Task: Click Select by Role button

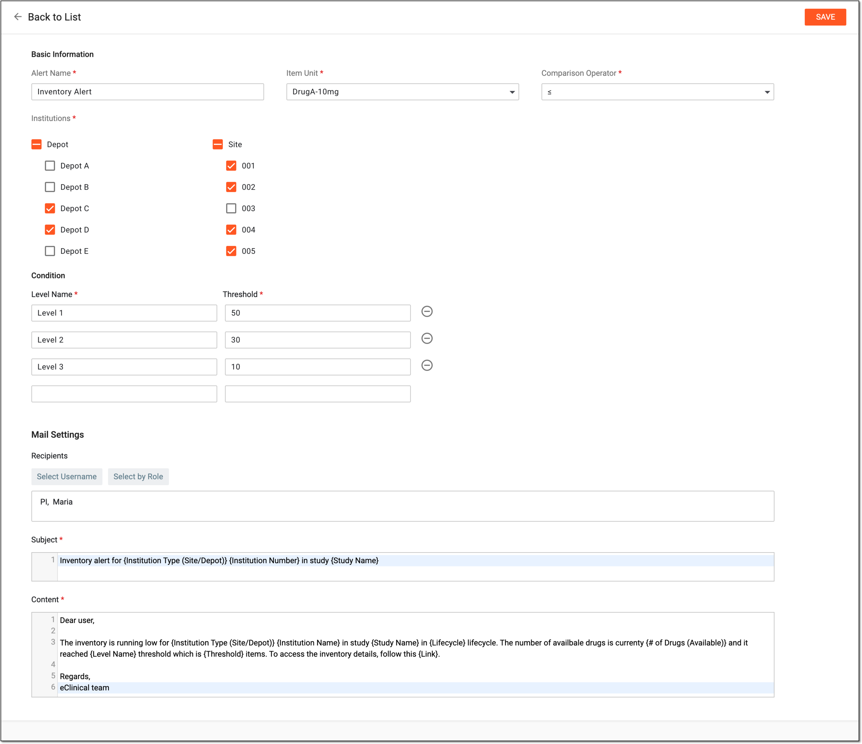Action: 138,477
